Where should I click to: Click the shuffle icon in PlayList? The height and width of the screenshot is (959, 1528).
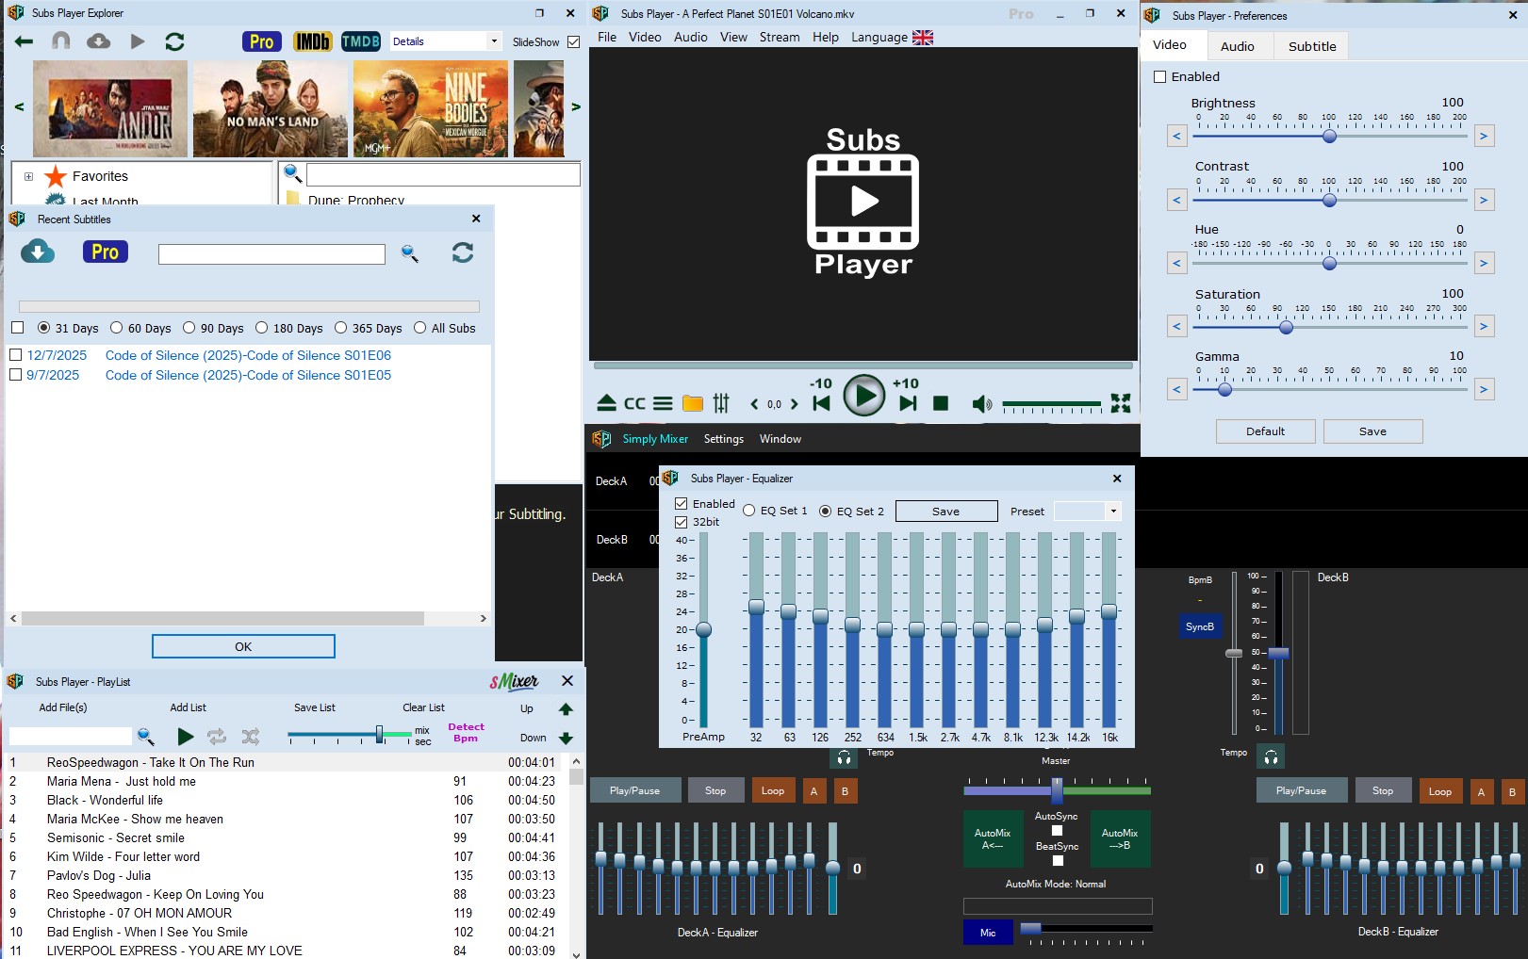[250, 737]
